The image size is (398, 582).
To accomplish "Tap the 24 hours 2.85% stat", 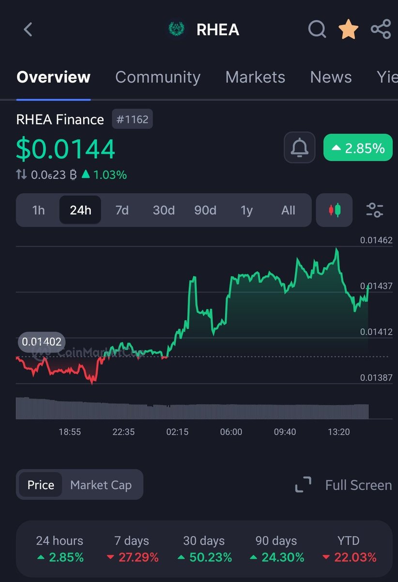I will click(x=60, y=549).
